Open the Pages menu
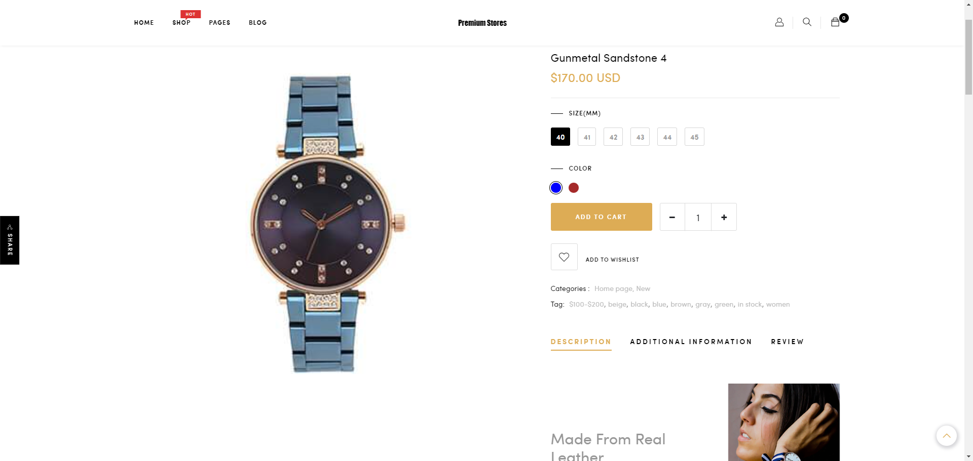973x461 pixels. [x=219, y=23]
